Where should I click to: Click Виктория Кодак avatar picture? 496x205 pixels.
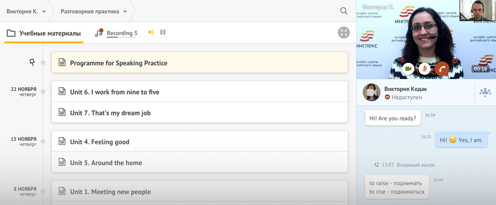click(x=372, y=92)
